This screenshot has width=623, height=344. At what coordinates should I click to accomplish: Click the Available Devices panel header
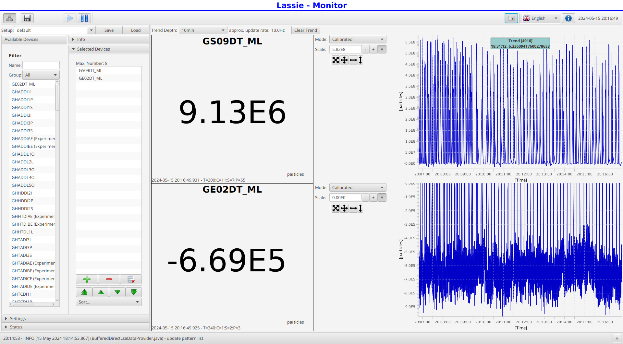pyautogui.click(x=34, y=39)
